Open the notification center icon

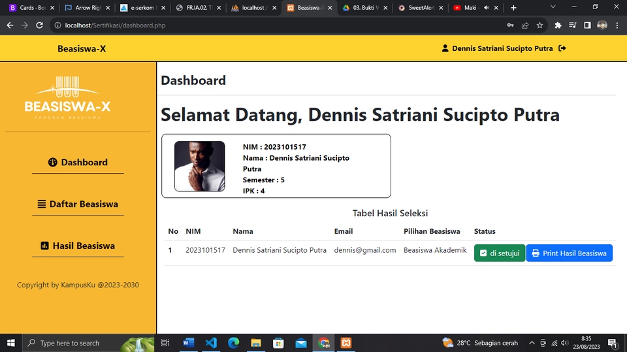(x=613, y=343)
